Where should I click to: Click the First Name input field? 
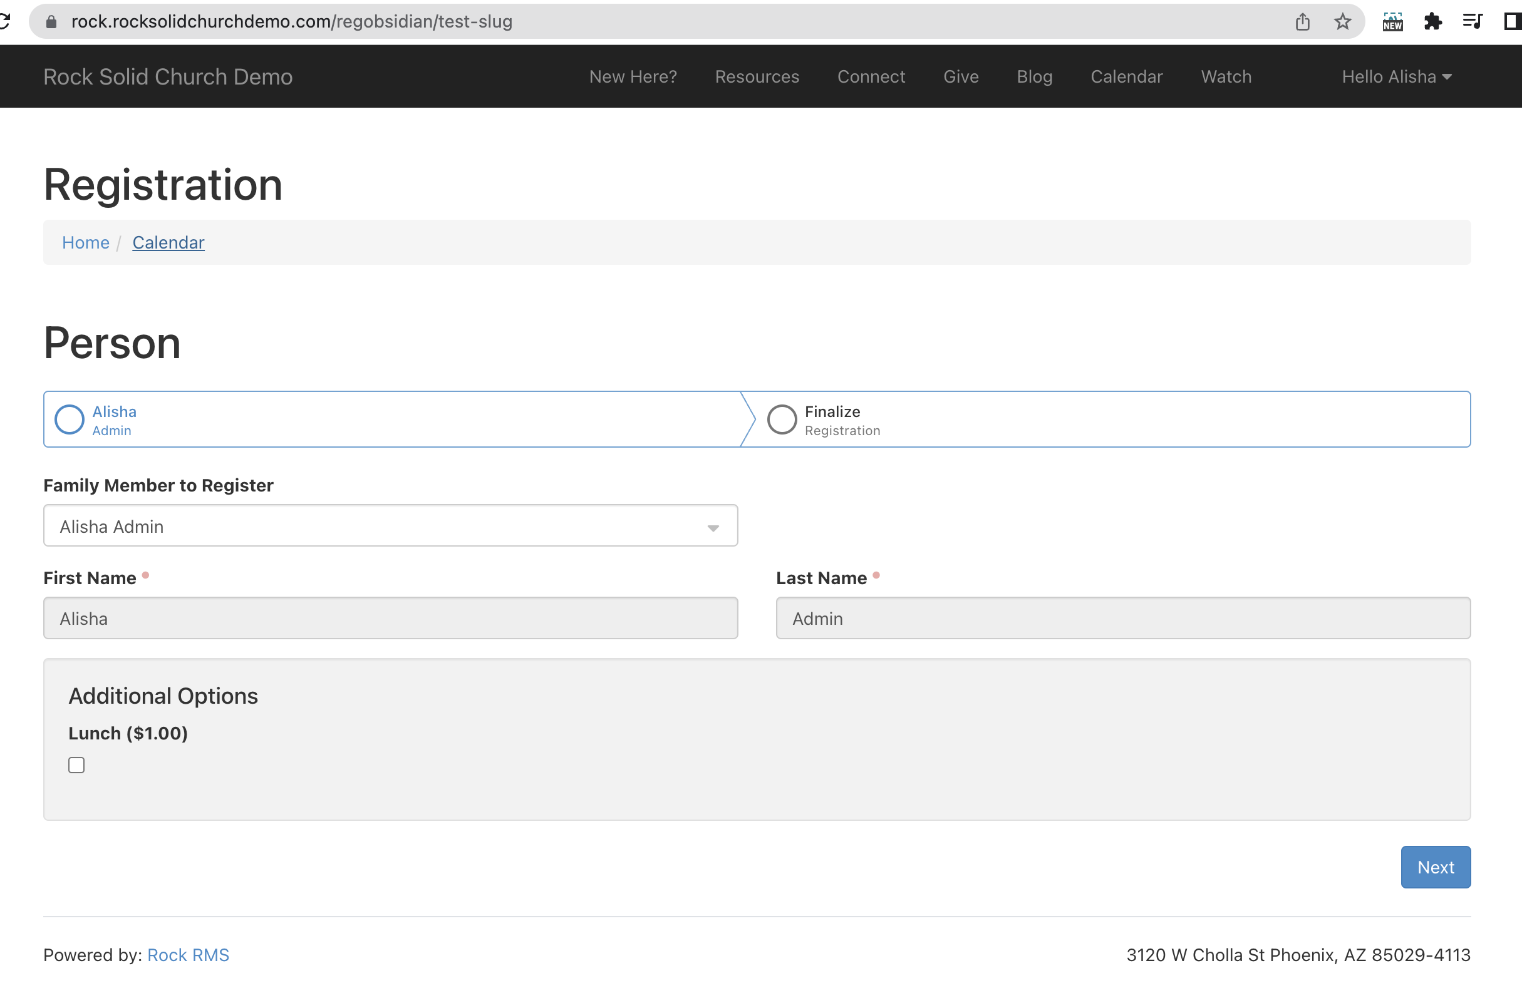coord(390,618)
